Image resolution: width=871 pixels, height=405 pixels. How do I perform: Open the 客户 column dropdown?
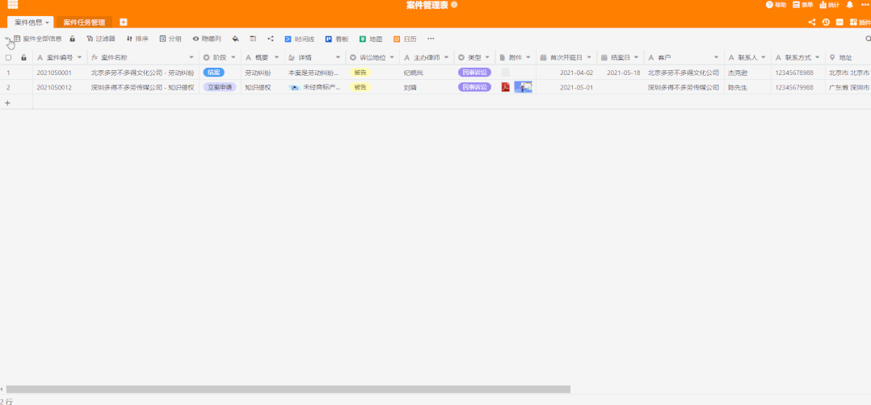[x=717, y=57]
